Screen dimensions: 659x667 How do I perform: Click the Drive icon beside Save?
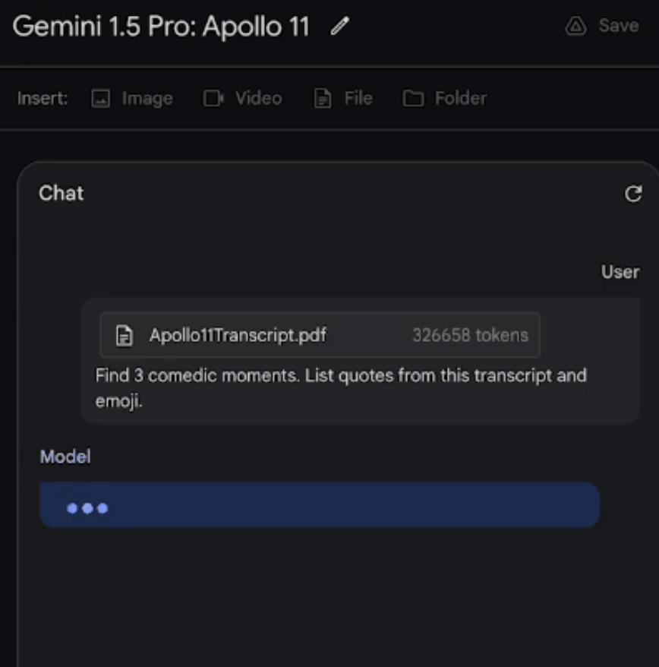pyautogui.click(x=576, y=26)
